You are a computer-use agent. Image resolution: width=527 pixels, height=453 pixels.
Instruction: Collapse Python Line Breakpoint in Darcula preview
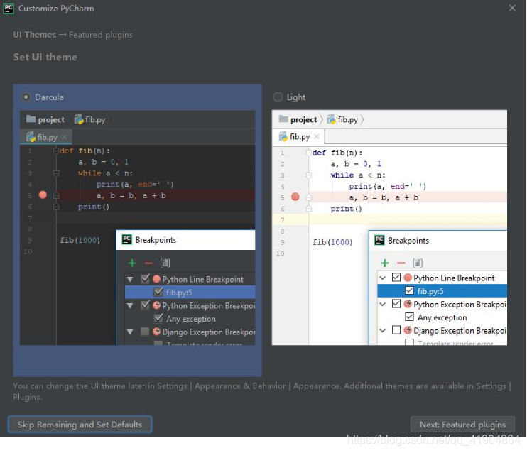click(x=130, y=279)
